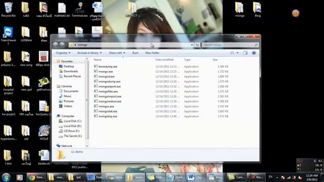Screen dimensions: 324x182
Task: Change your view icon
Action: pyautogui.click(x=232, y=53)
